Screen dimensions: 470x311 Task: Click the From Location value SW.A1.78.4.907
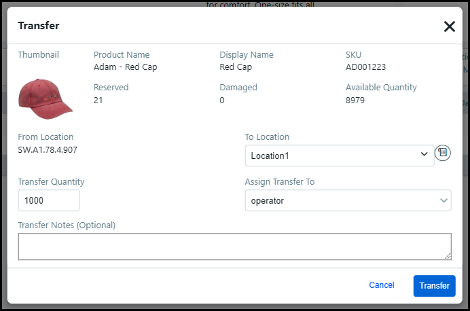(x=48, y=149)
